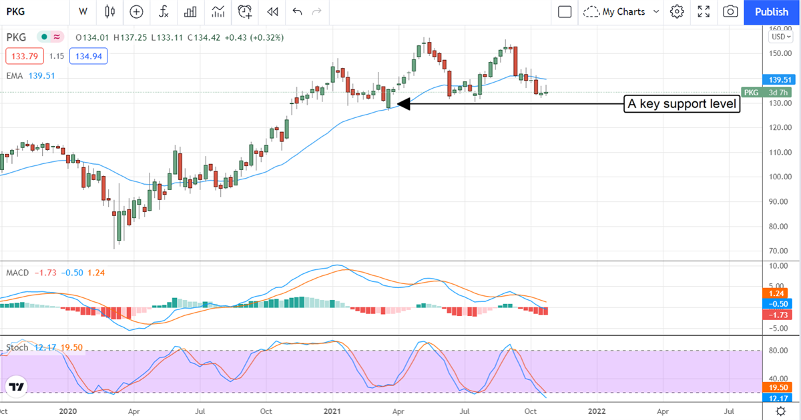The height and width of the screenshot is (420, 801).
Task: Open chart settings with the top gear icon
Action: click(678, 11)
